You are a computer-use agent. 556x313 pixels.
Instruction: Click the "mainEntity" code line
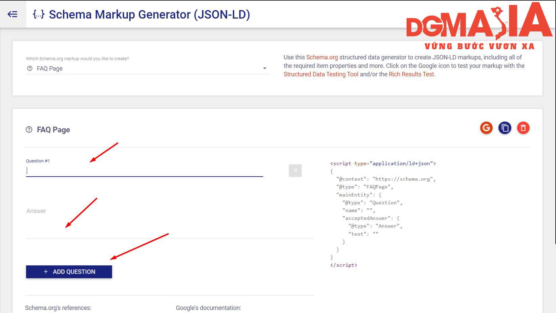[359, 195]
